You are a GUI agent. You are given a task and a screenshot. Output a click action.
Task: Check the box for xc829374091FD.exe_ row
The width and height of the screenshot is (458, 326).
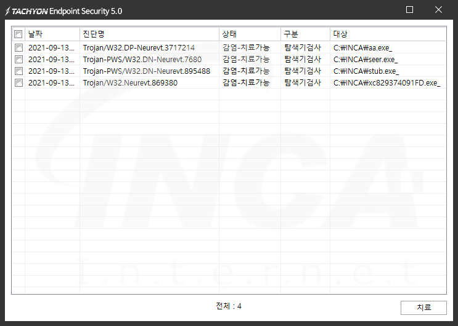[x=18, y=83]
